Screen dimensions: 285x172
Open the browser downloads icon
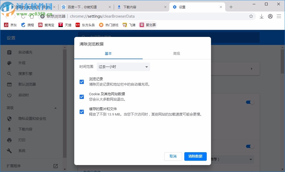[x=261, y=16]
